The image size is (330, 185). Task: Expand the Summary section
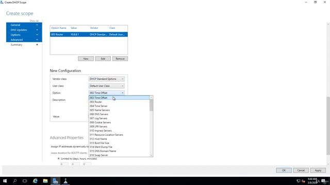point(37,45)
